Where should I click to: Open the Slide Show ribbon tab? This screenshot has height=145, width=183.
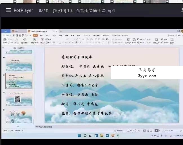coord(66,35)
